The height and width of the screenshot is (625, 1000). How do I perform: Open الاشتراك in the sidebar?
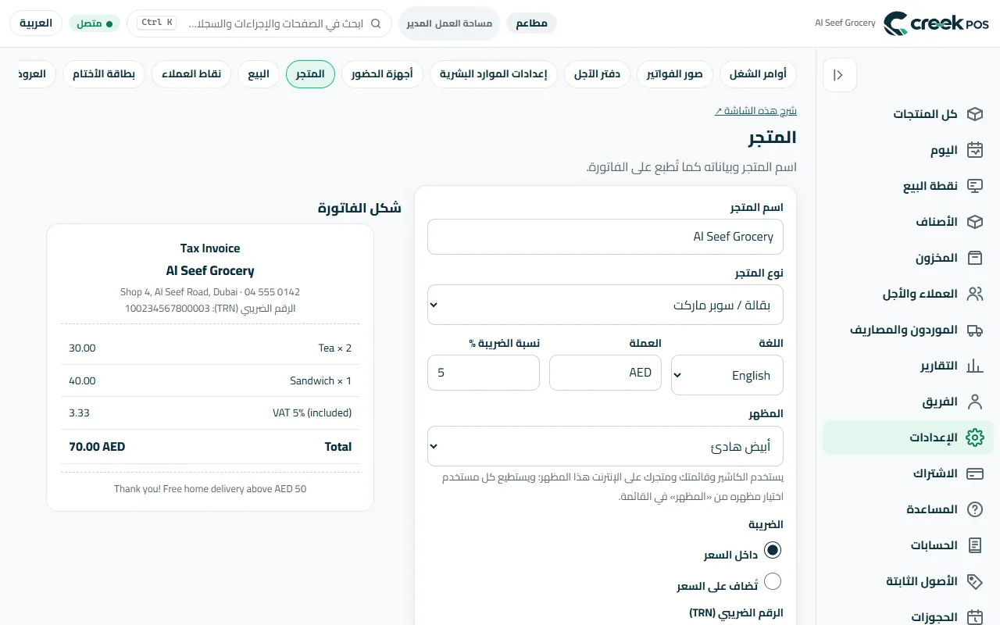[908, 473]
